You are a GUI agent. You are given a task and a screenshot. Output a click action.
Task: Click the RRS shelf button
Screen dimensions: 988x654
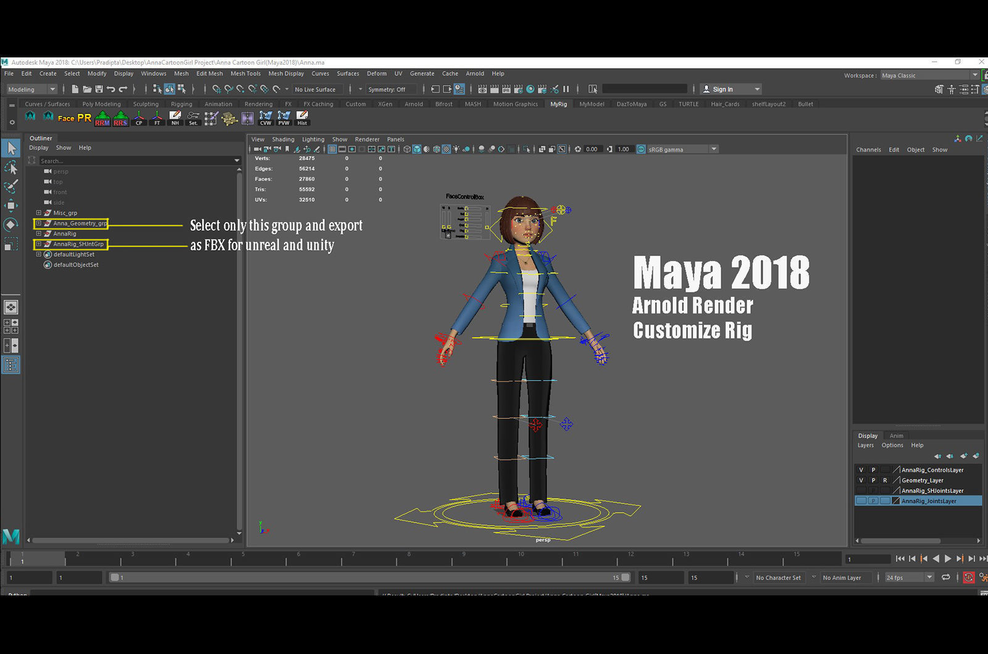point(120,118)
